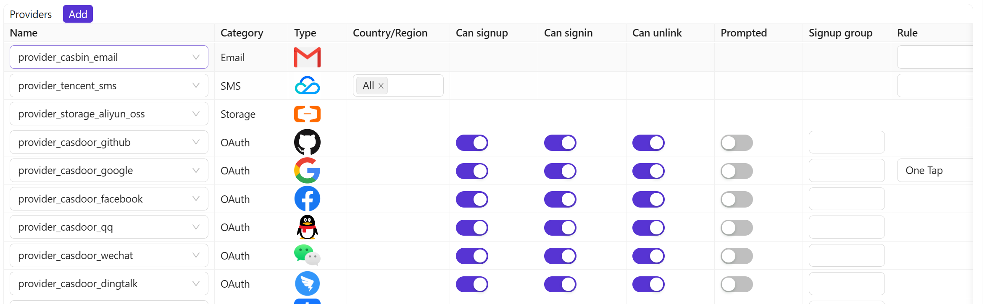Click the Aliyun OSS storage icon
Screen dimensions: 995x304
coord(307,114)
